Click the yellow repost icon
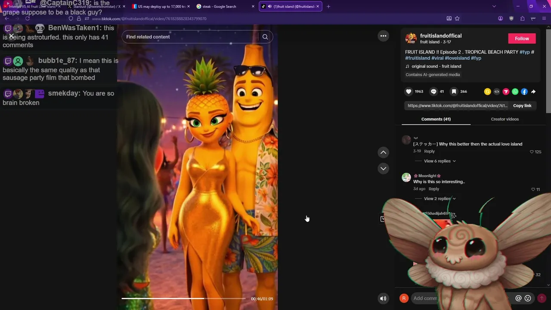 tap(487, 91)
